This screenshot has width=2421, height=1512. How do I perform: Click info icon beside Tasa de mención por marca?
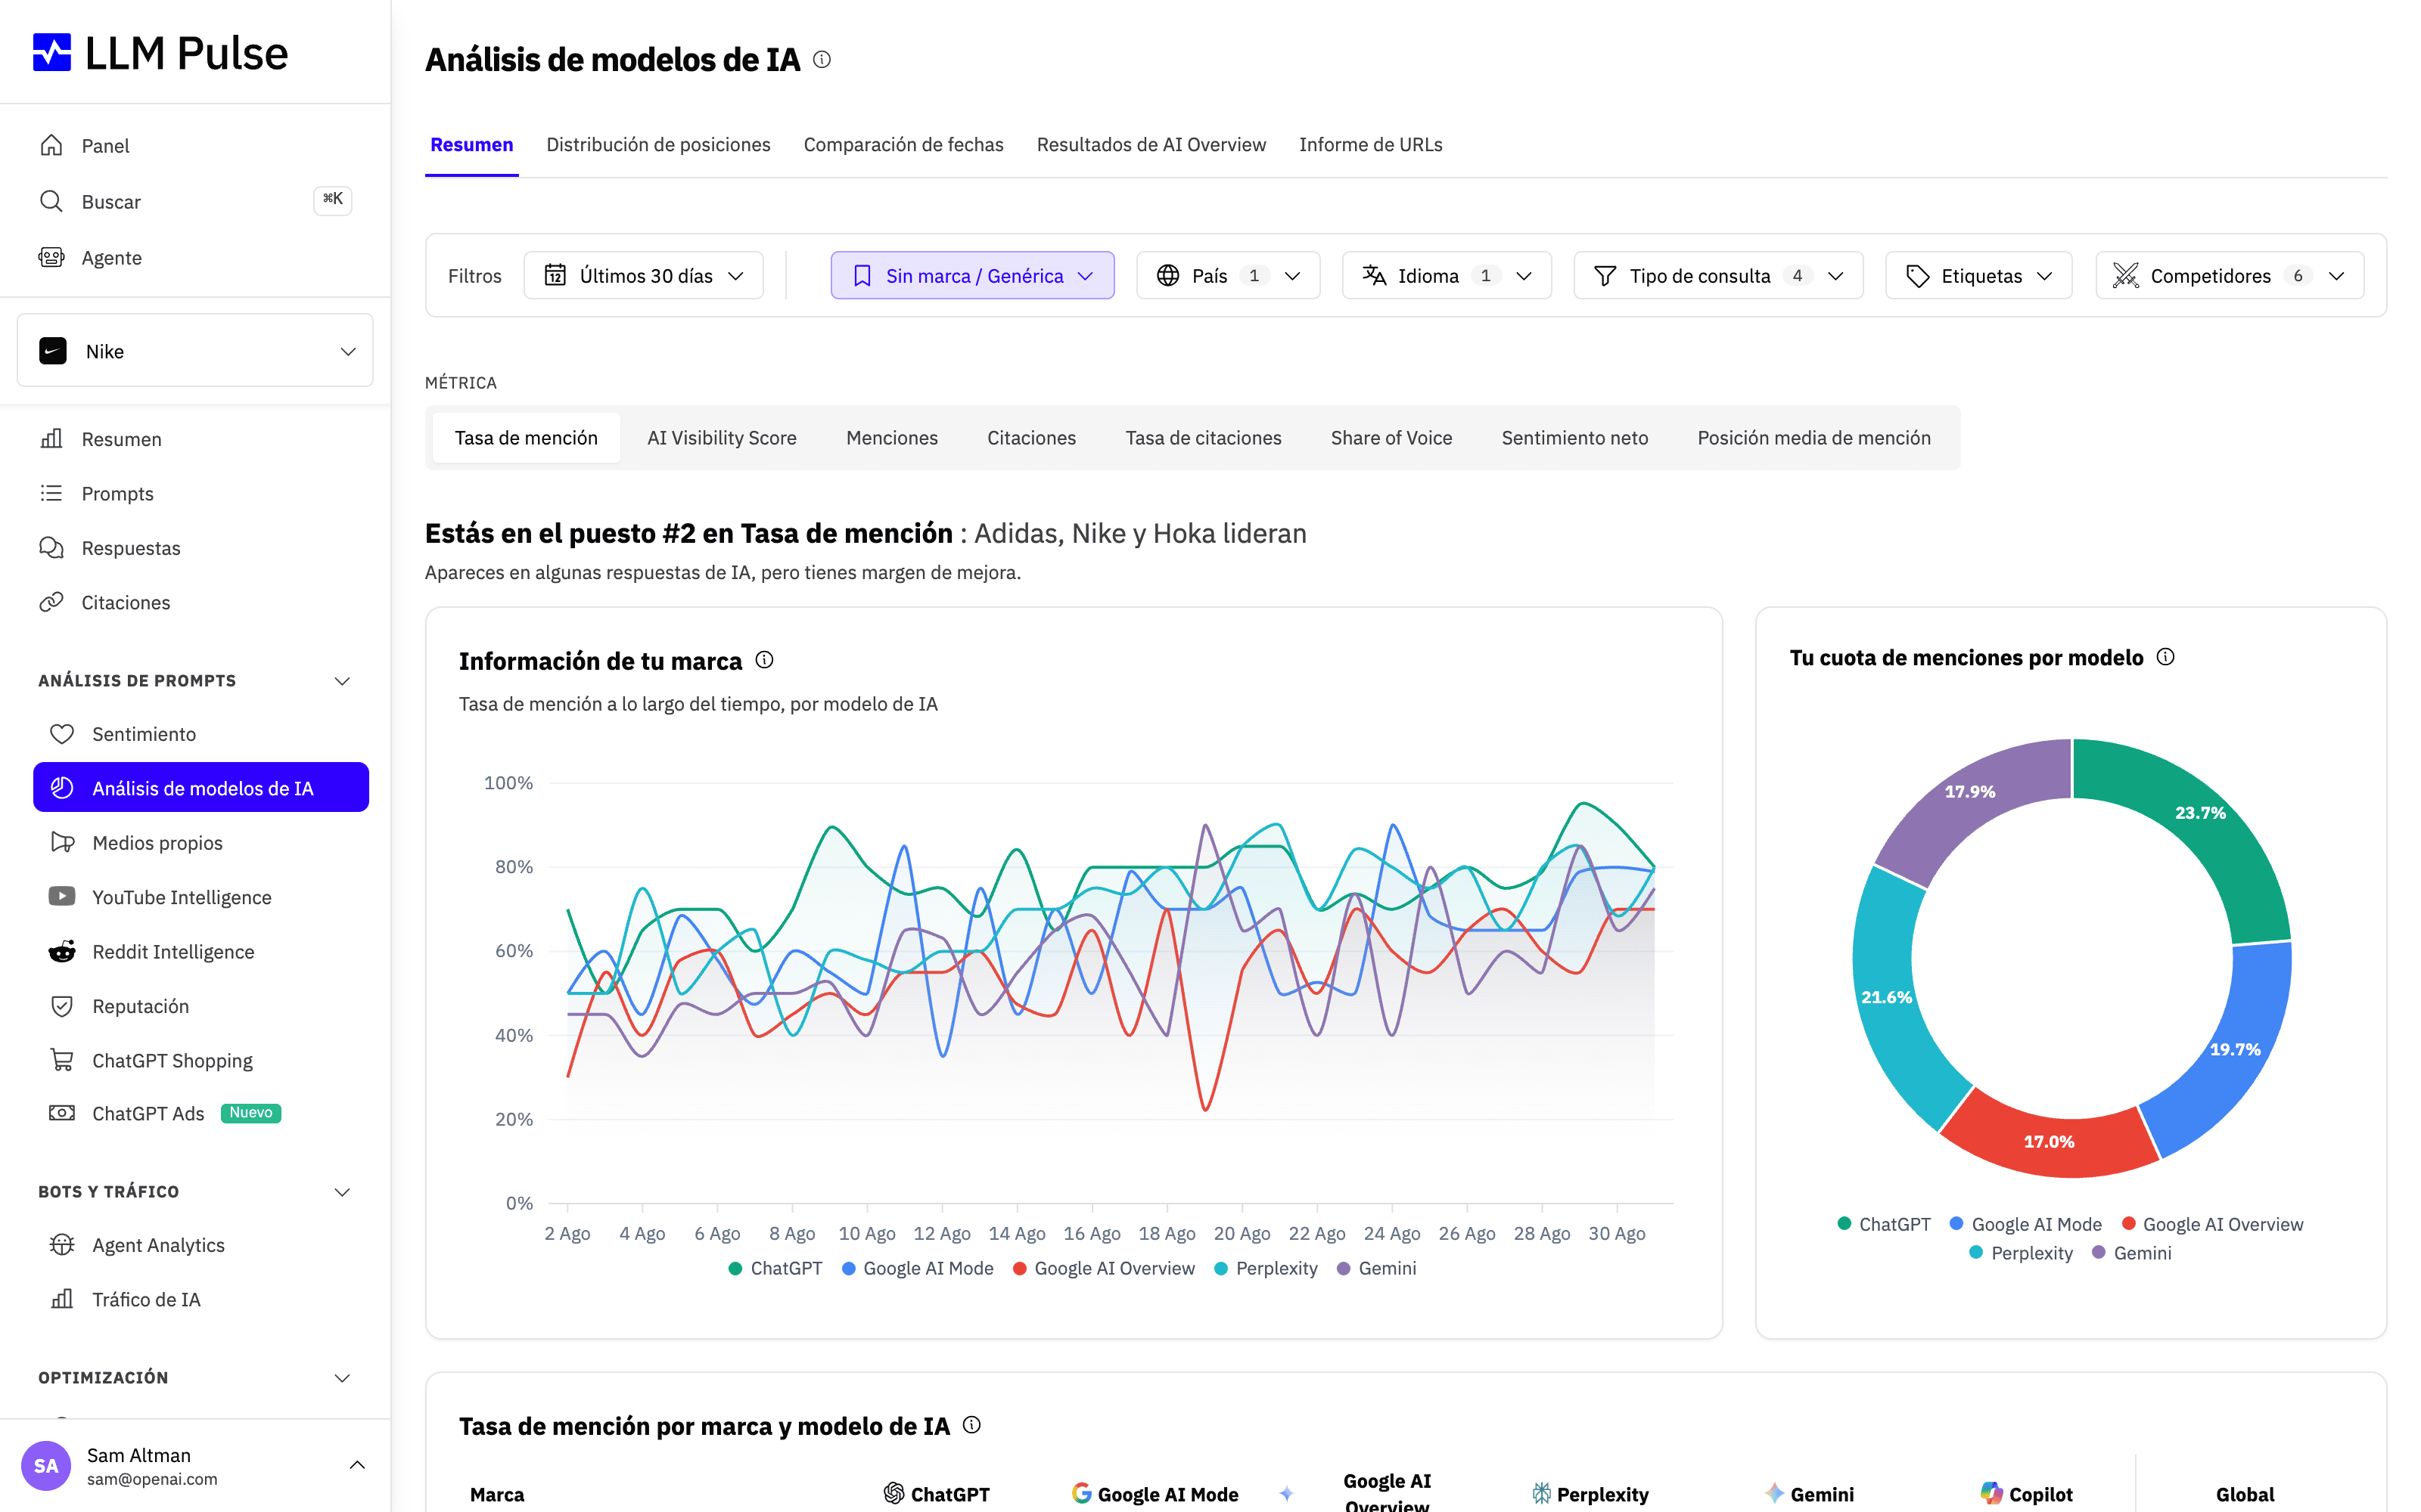tap(971, 1425)
